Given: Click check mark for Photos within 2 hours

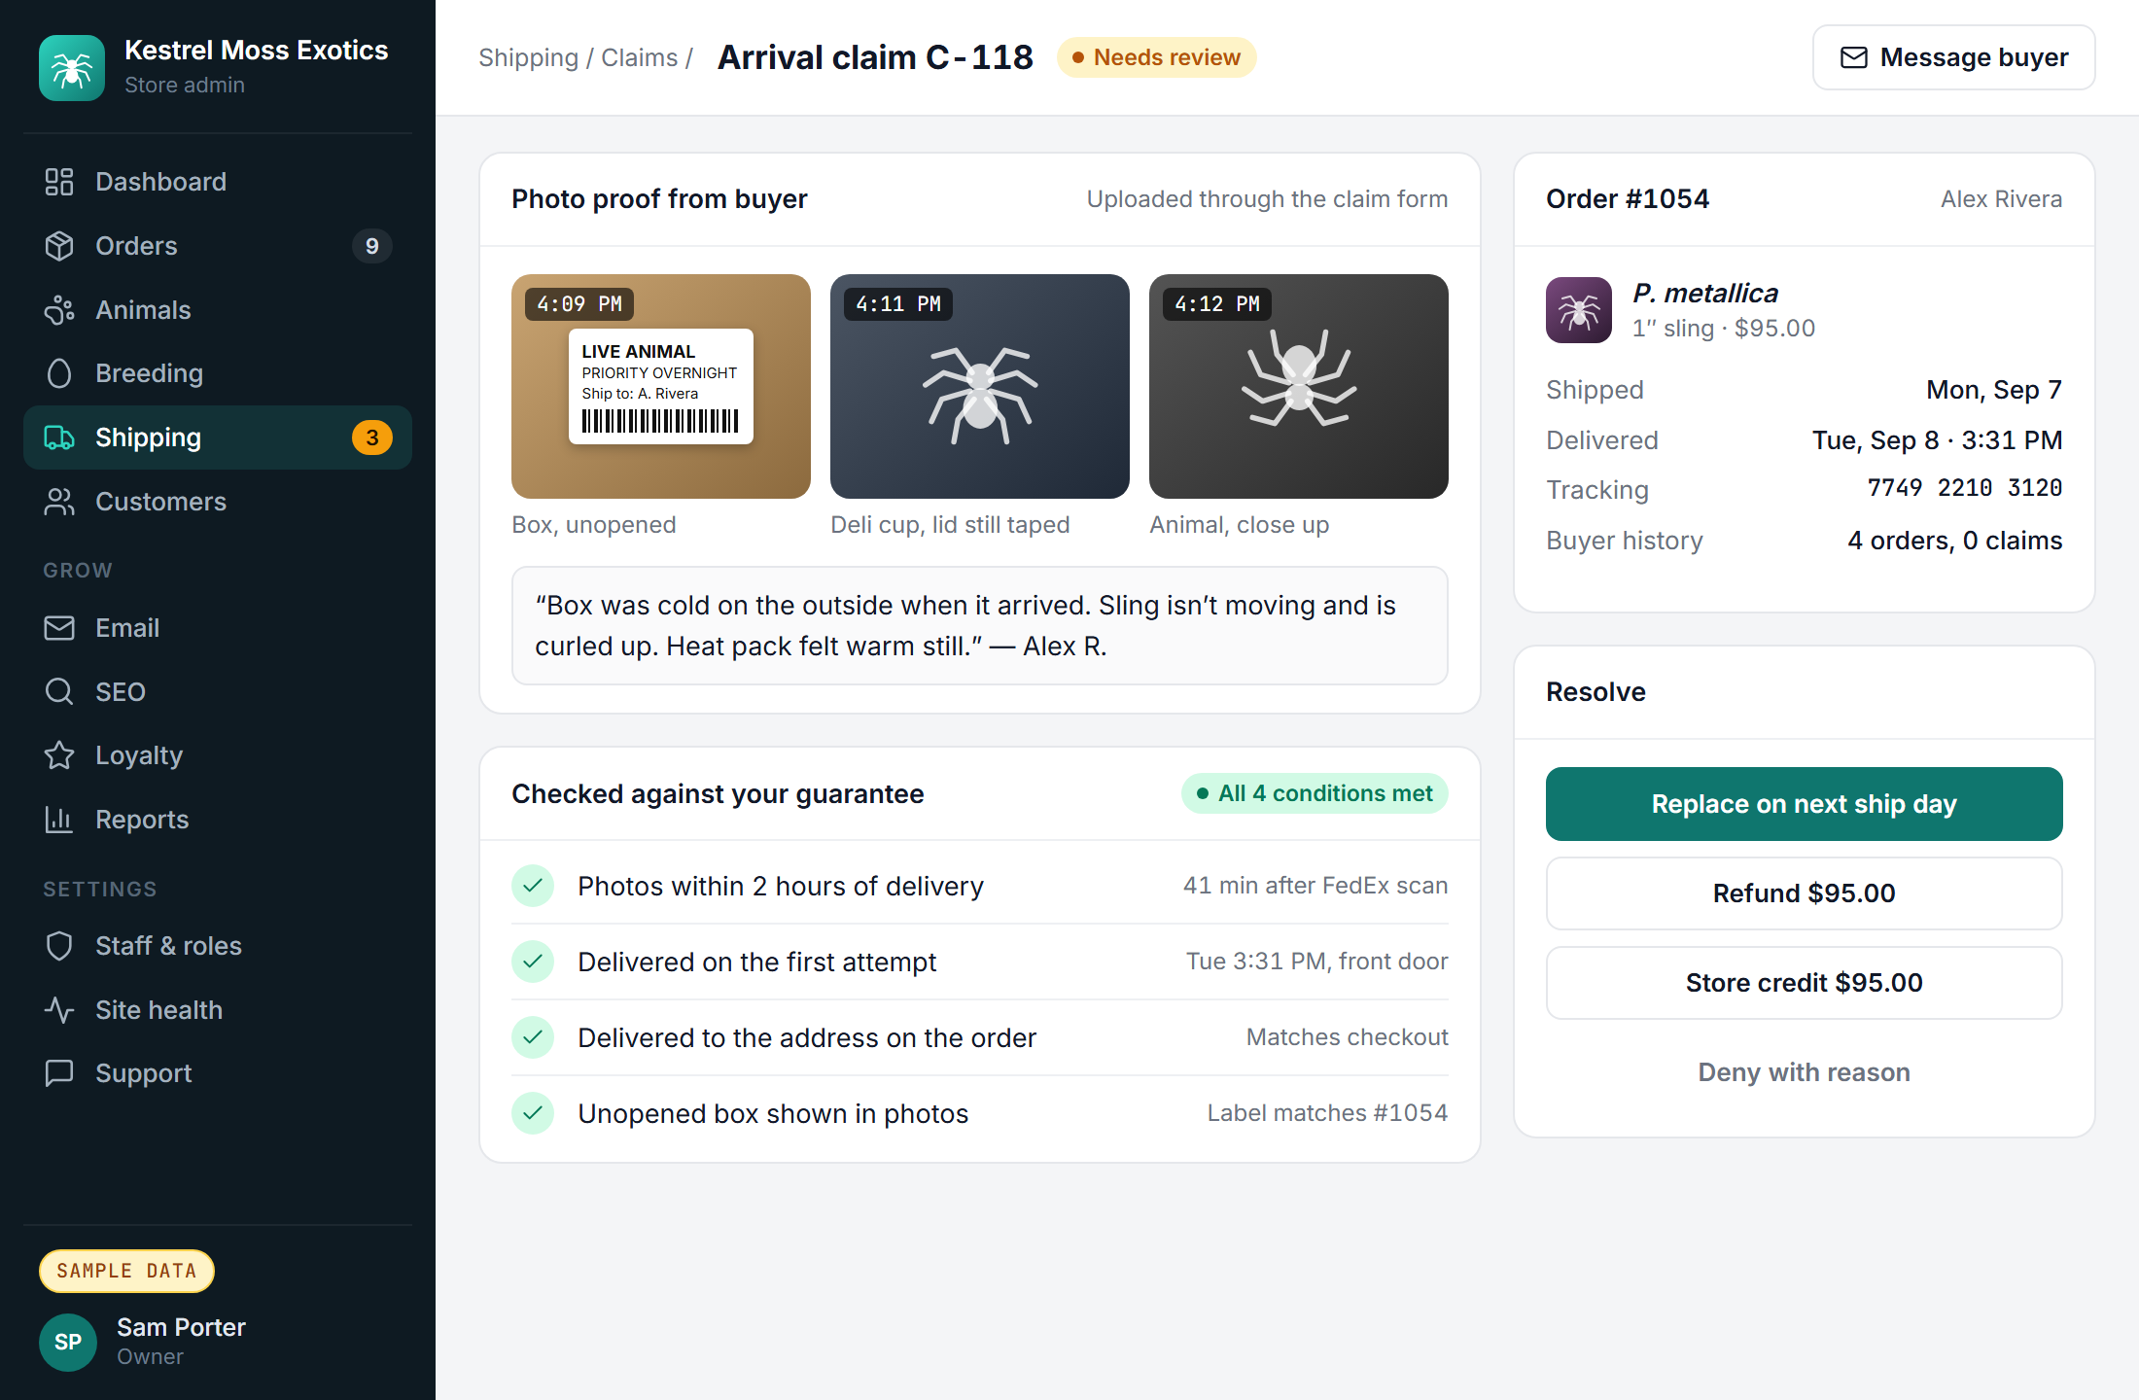Looking at the screenshot, I should tap(533, 886).
